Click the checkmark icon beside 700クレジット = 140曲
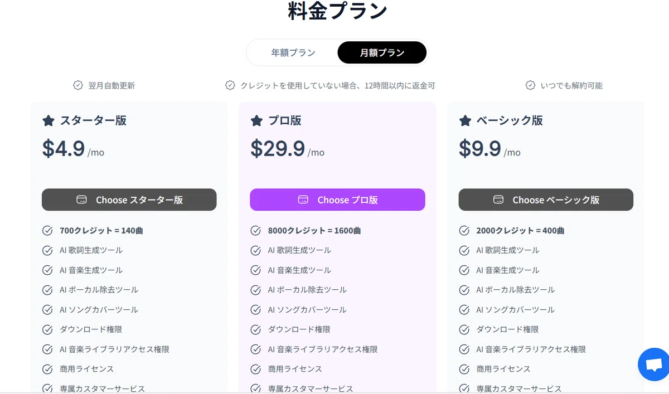 (x=47, y=231)
